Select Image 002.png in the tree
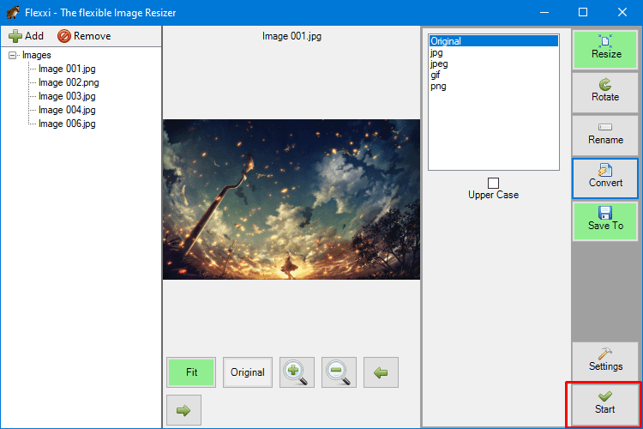643x429 pixels. (x=69, y=82)
